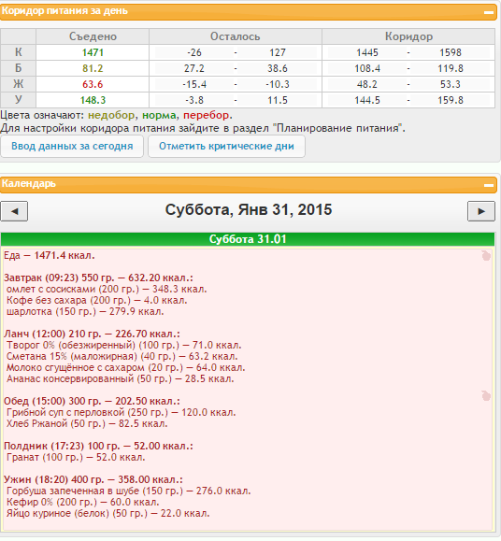501x541 pixels.
Task: Open the Завтрак (09:23) meal entry
Action: coord(98,278)
